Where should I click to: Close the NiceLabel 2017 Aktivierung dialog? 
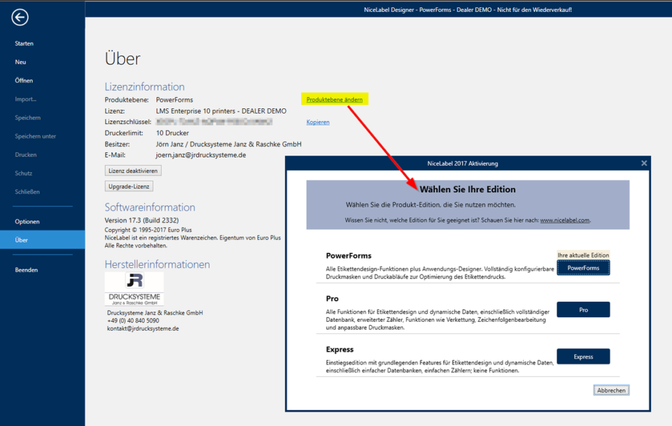[644, 163]
